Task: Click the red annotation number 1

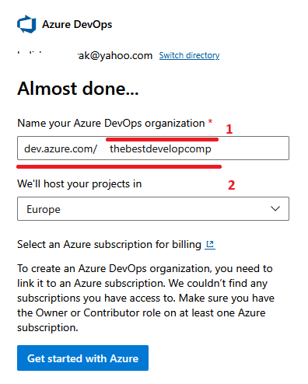Action: pos(229,129)
